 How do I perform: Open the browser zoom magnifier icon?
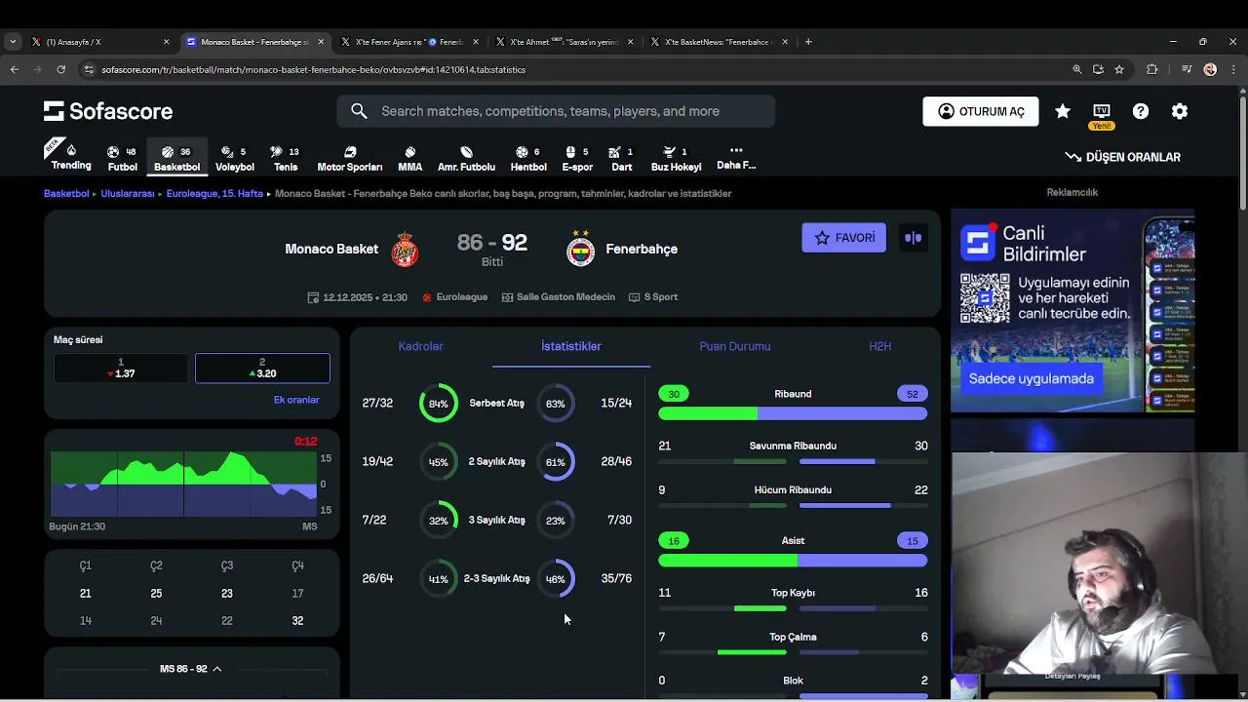1076,69
